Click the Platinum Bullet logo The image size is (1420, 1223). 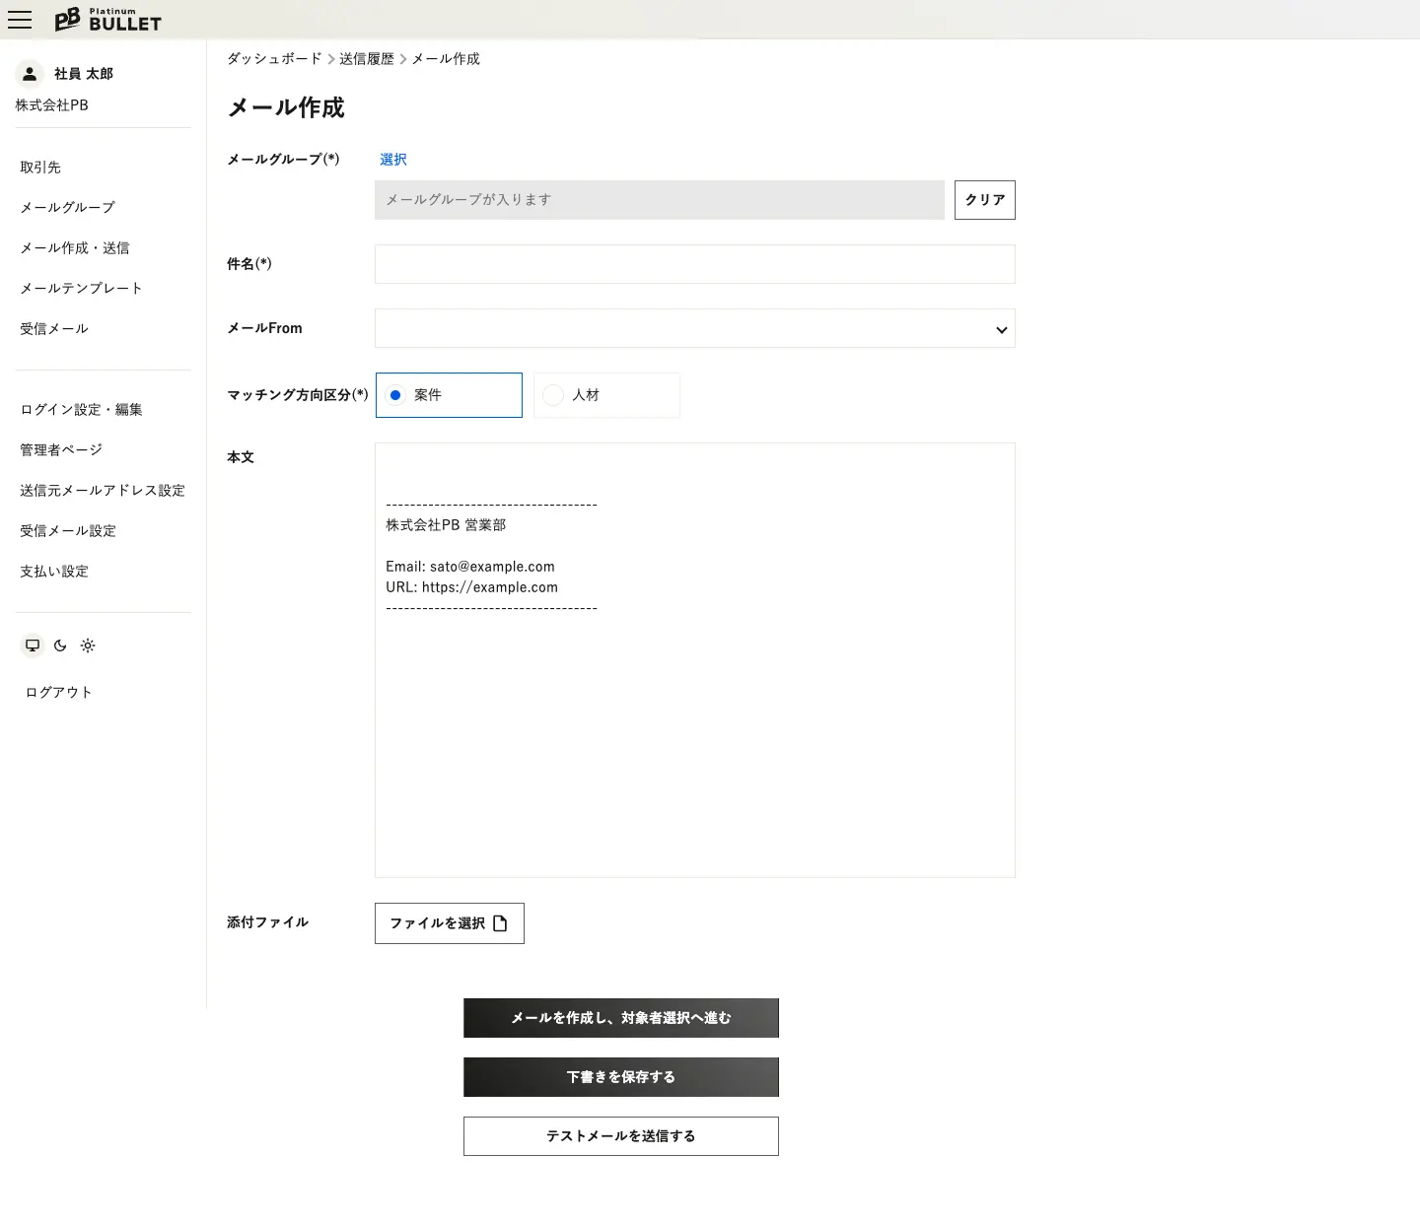pyautogui.click(x=107, y=20)
